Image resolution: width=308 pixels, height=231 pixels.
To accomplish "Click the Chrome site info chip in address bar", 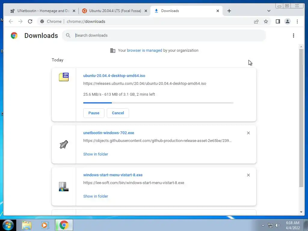I will point(51,21).
